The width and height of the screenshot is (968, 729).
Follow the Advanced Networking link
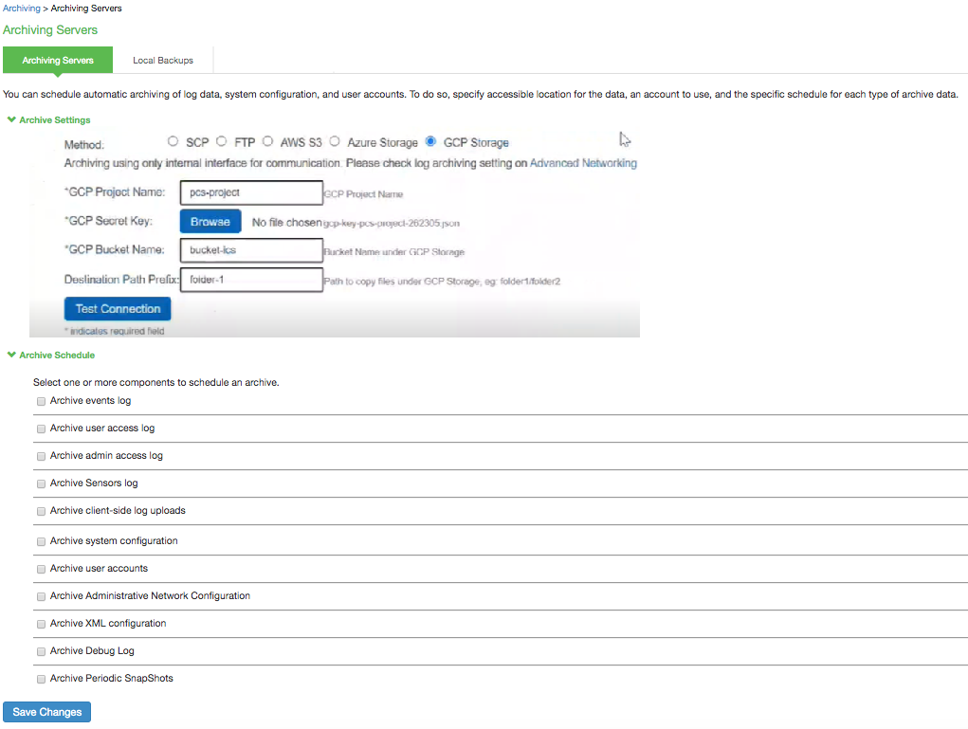[x=583, y=163]
